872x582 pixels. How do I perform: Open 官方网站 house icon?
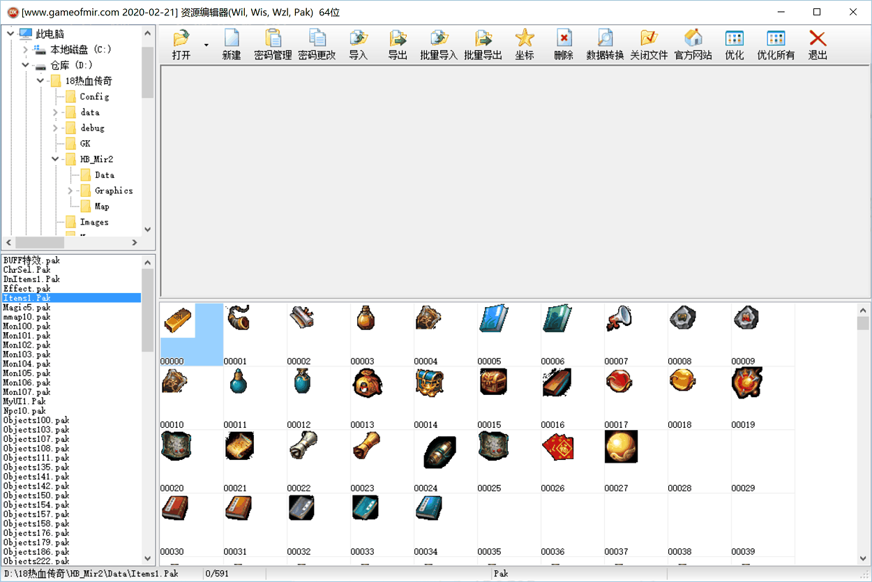pos(693,45)
